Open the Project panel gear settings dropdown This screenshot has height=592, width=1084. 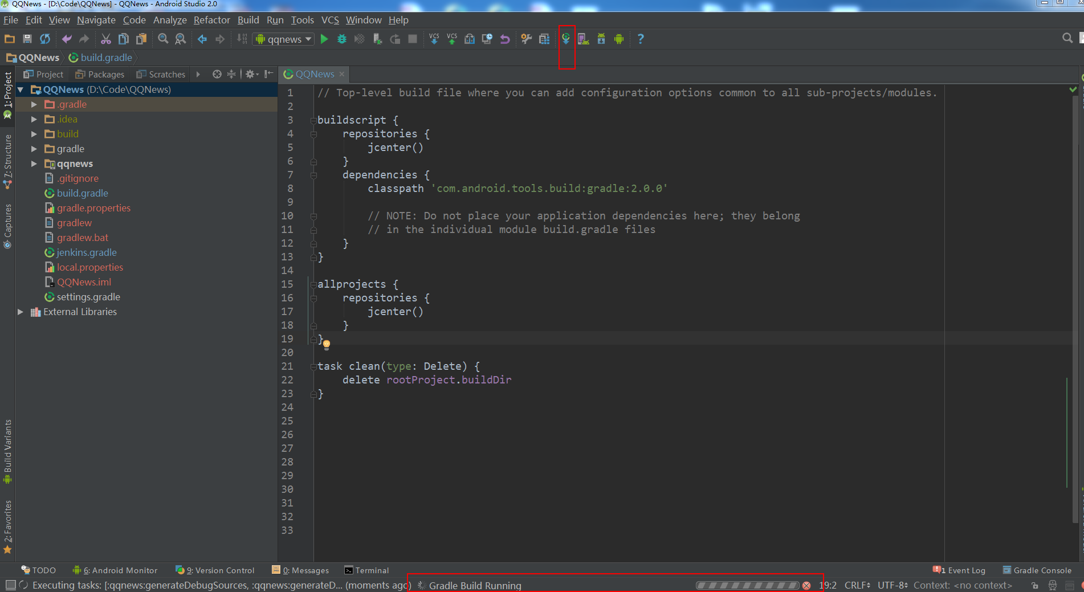[x=251, y=74]
